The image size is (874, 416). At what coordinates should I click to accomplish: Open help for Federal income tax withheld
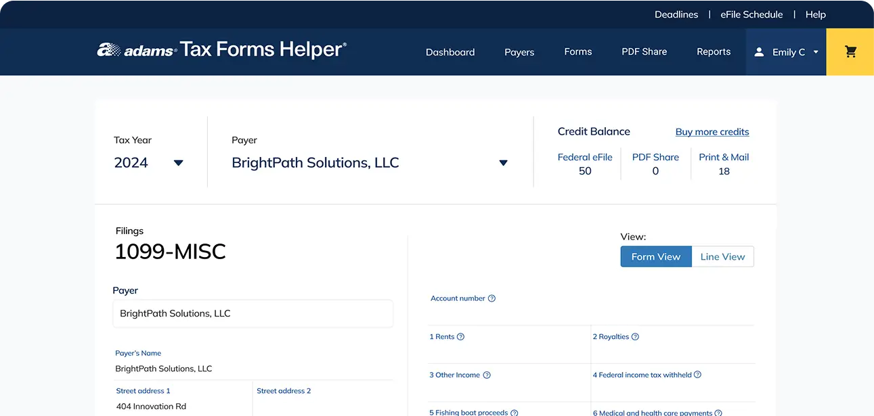tap(697, 375)
